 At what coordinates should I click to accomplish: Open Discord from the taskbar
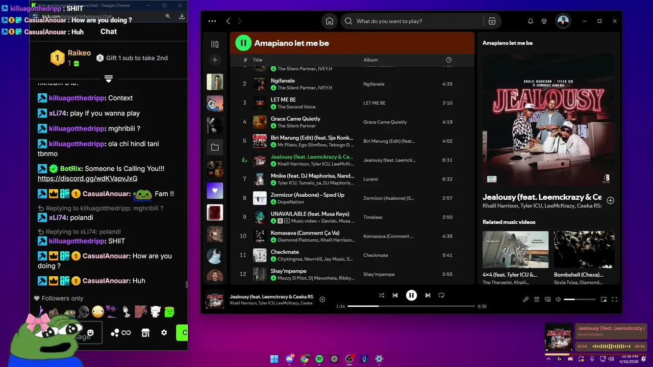tap(290, 359)
